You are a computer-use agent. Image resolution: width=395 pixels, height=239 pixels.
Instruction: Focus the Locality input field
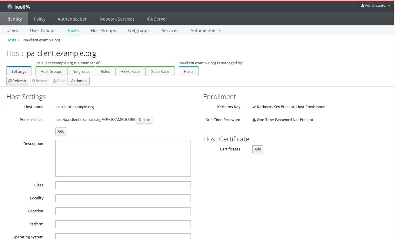(x=123, y=198)
